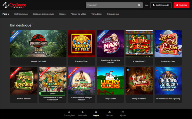Open Lealdade crown icon in bottom bar
192x119 pixels.
point(83,112)
